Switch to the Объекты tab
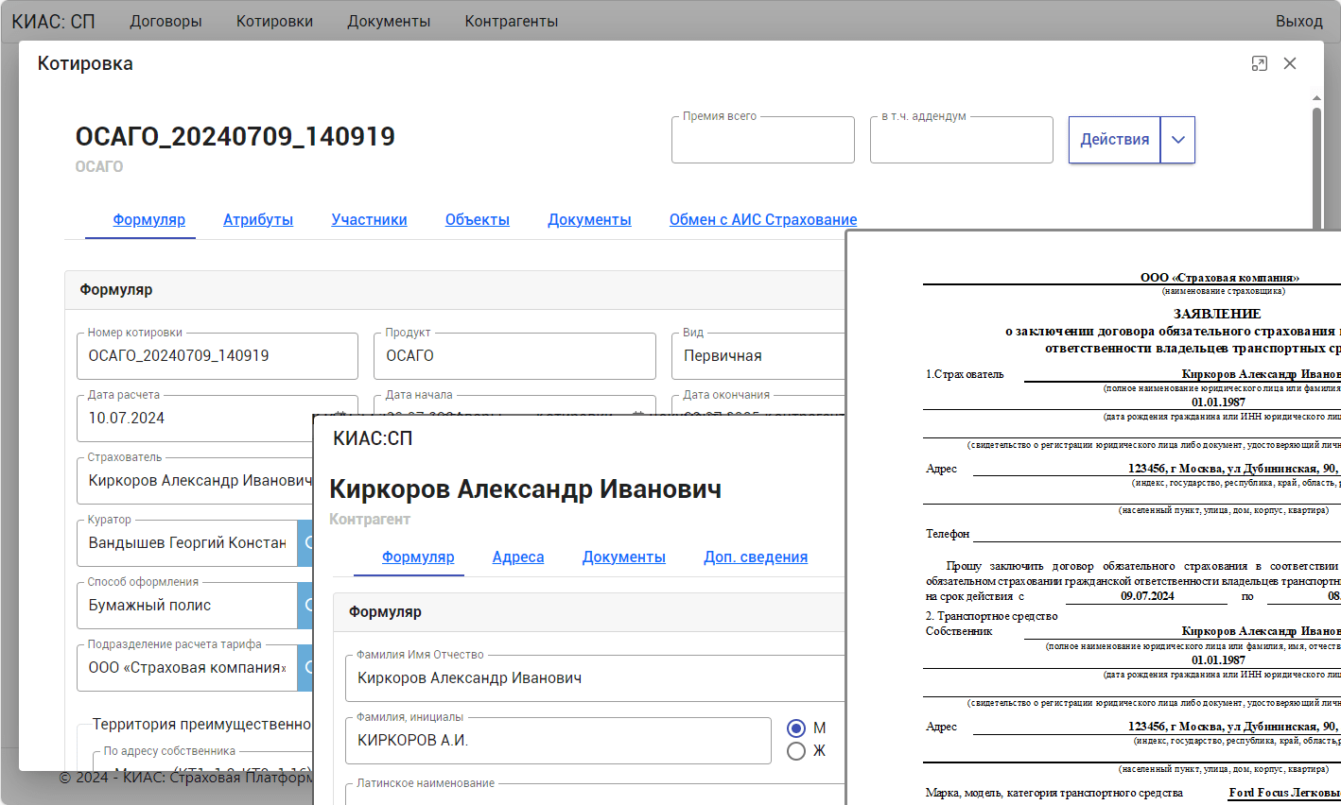Image resolution: width=1341 pixels, height=805 pixels. [478, 219]
